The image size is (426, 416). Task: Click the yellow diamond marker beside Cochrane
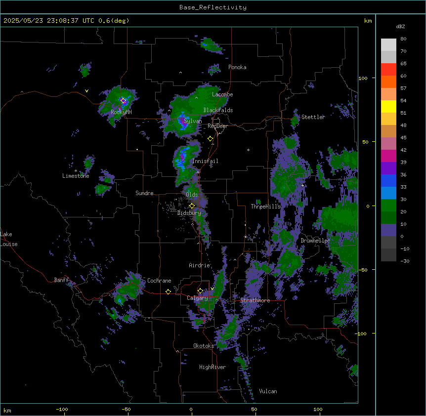[168, 291]
